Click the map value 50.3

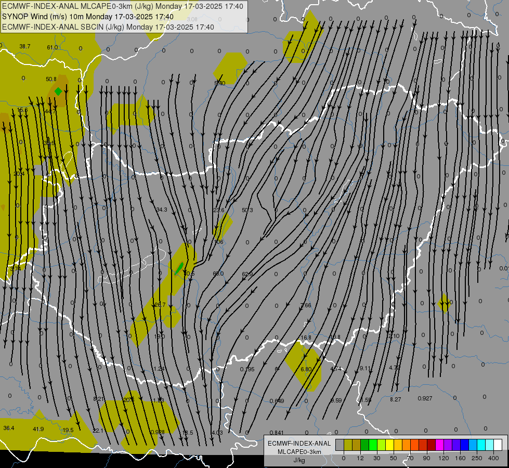point(247,210)
